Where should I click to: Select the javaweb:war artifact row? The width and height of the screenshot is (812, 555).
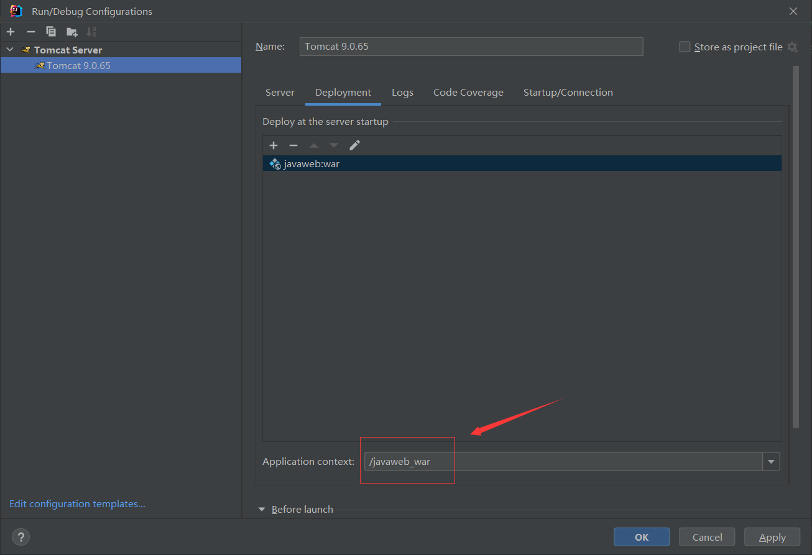click(522, 163)
